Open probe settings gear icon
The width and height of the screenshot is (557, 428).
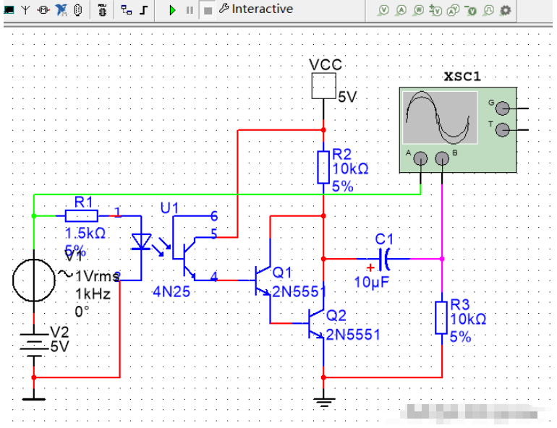[506, 10]
